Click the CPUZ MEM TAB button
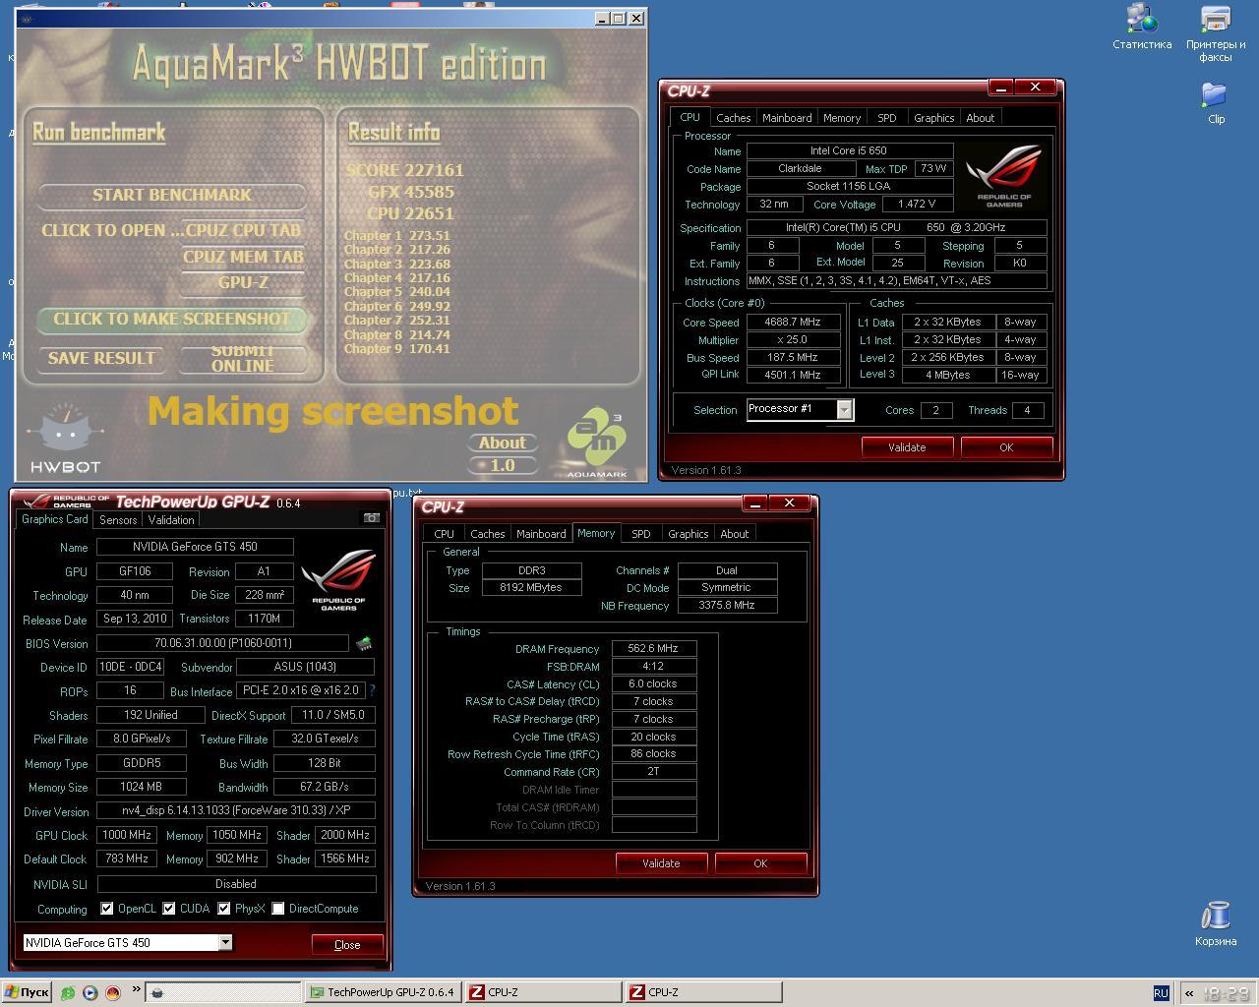 click(243, 257)
